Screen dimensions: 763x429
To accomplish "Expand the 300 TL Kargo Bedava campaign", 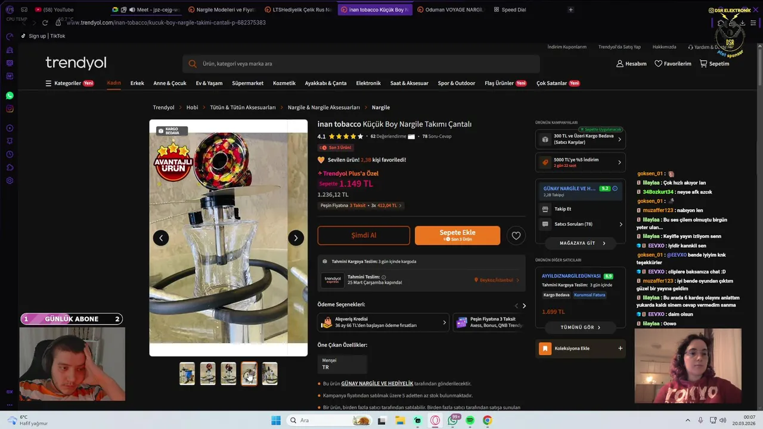I will (581, 139).
